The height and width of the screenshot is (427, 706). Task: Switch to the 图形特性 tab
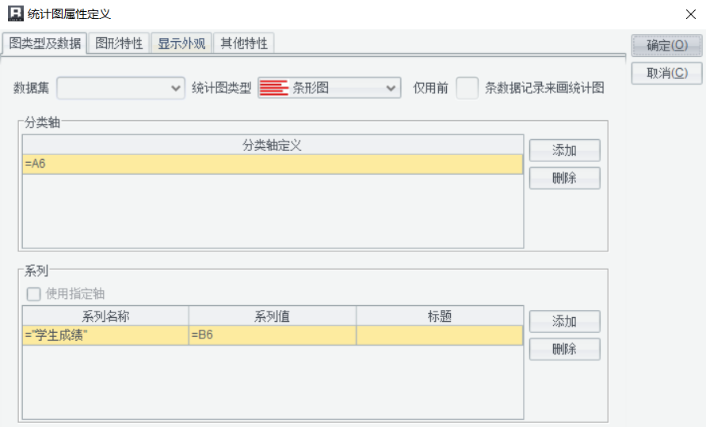coord(119,43)
